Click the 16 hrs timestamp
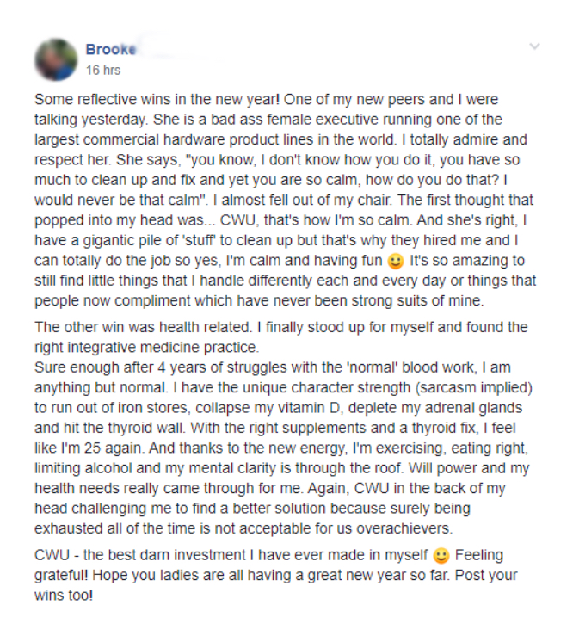573x642 pixels. (x=103, y=71)
